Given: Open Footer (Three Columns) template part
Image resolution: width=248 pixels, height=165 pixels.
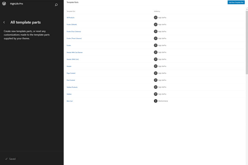Looking at the screenshot, I should tap(74, 38).
